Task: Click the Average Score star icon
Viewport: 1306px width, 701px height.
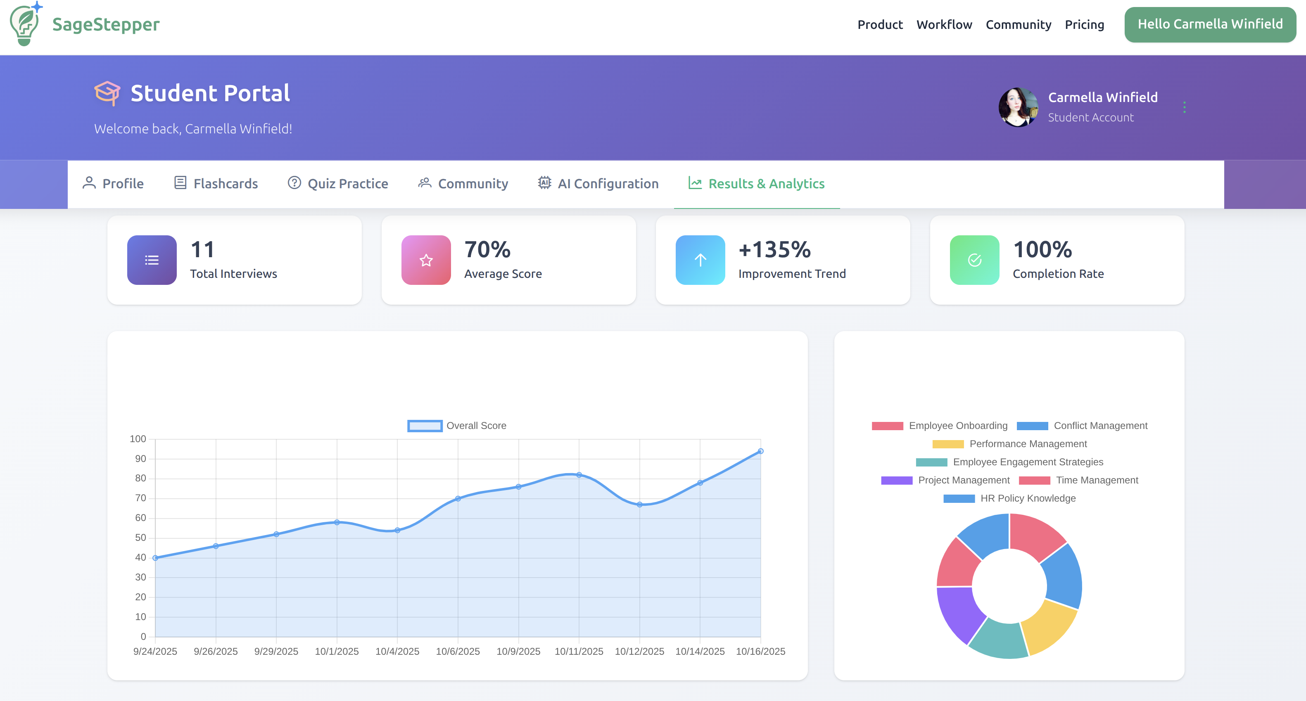Action: (x=425, y=260)
